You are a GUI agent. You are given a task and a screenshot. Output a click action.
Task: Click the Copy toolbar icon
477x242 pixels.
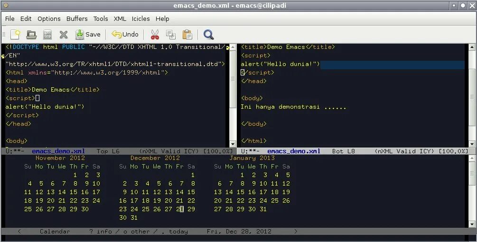click(x=171, y=35)
